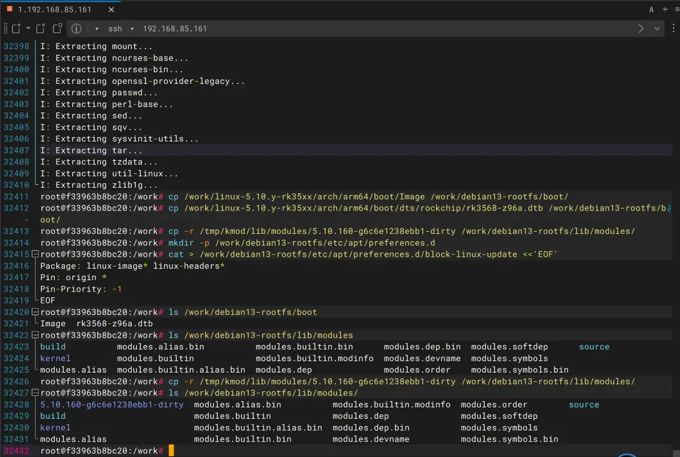Click the A font icon at the top right
Image resolution: width=680 pixels, height=457 pixels.
click(651, 10)
